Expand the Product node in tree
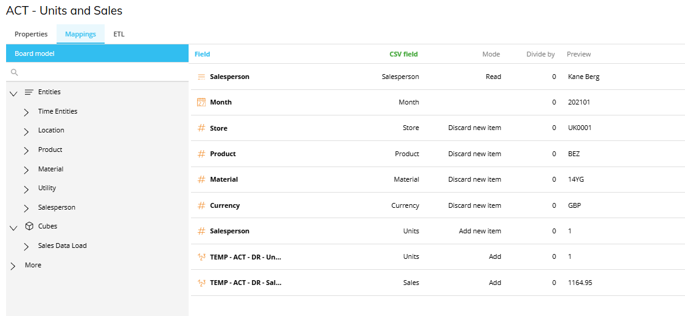The image size is (685, 316). (x=27, y=150)
